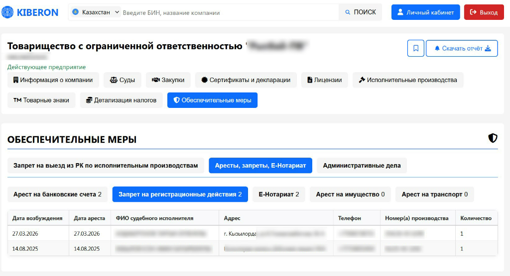Viewport: 510px width, 276px height.
Task: Click the bookmark icon button
Action: (415, 48)
